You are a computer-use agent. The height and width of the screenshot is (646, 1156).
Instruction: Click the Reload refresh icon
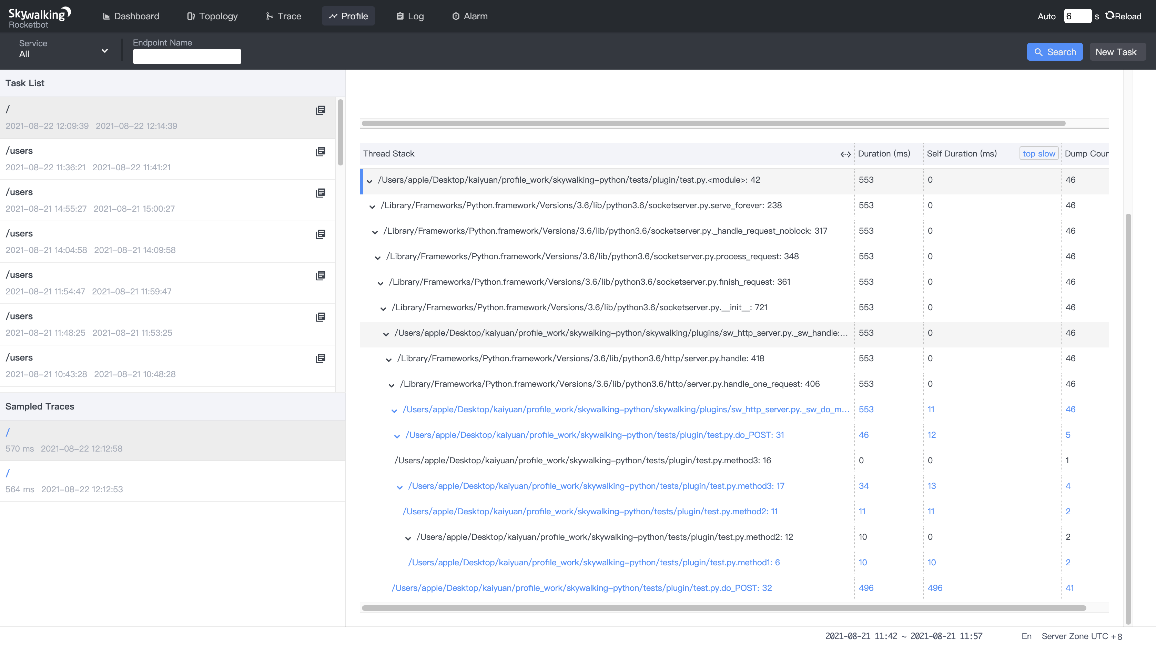pyautogui.click(x=1109, y=16)
